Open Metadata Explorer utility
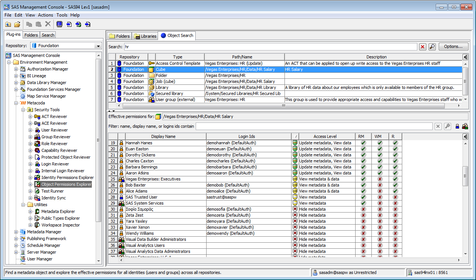The width and height of the screenshot is (476, 280). (x=58, y=211)
